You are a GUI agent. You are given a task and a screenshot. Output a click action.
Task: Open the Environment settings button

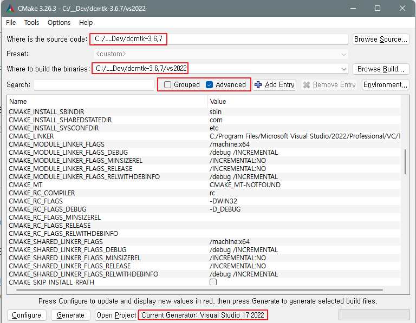tap(386, 85)
